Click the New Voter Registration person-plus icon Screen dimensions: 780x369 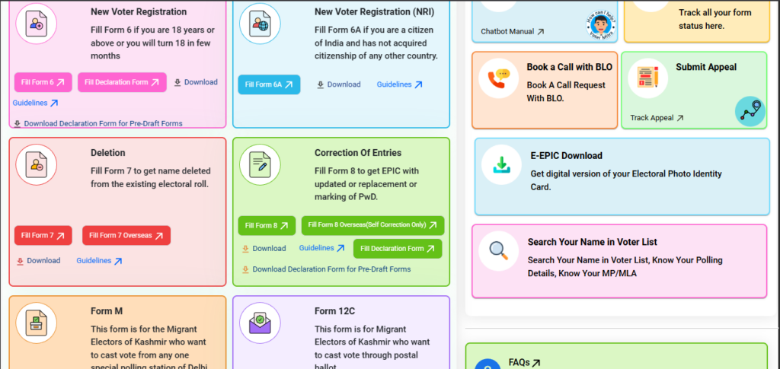click(37, 24)
